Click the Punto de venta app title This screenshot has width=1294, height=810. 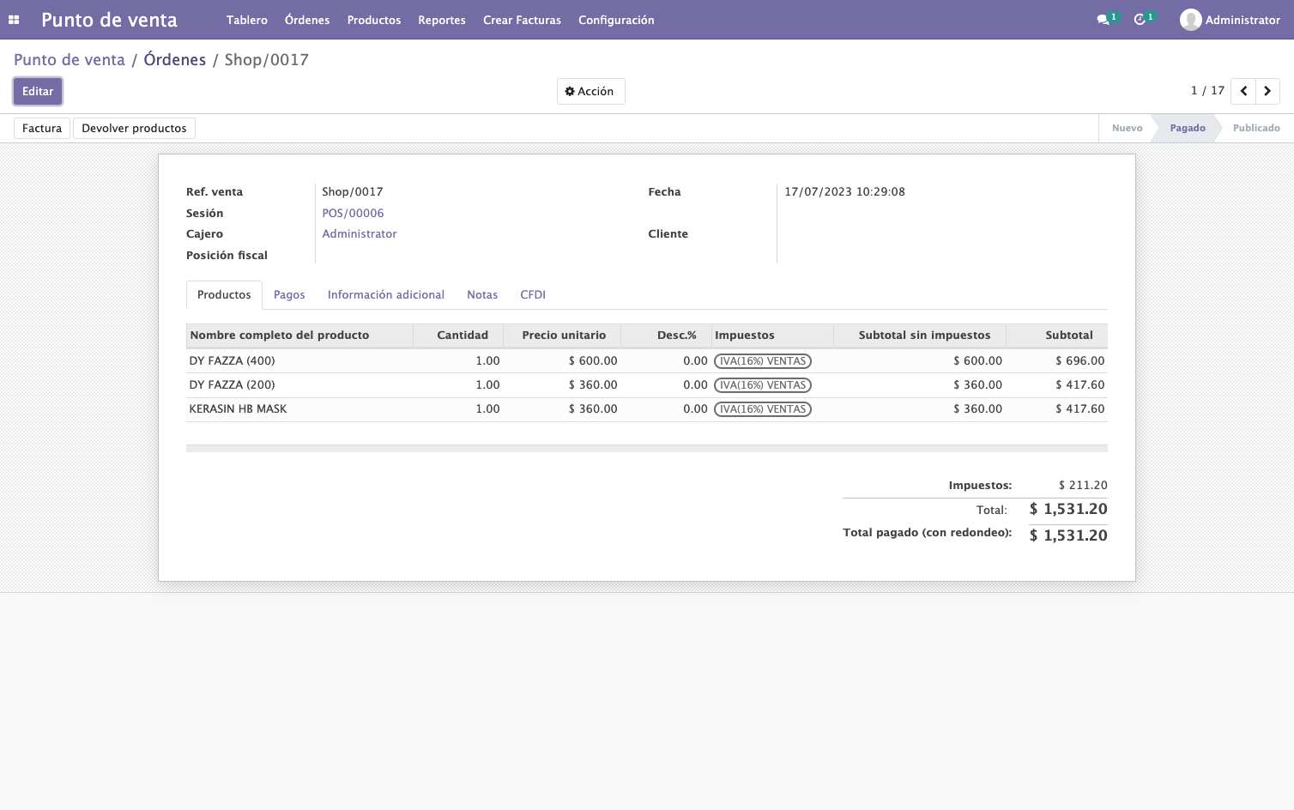pyautogui.click(x=109, y=20)
